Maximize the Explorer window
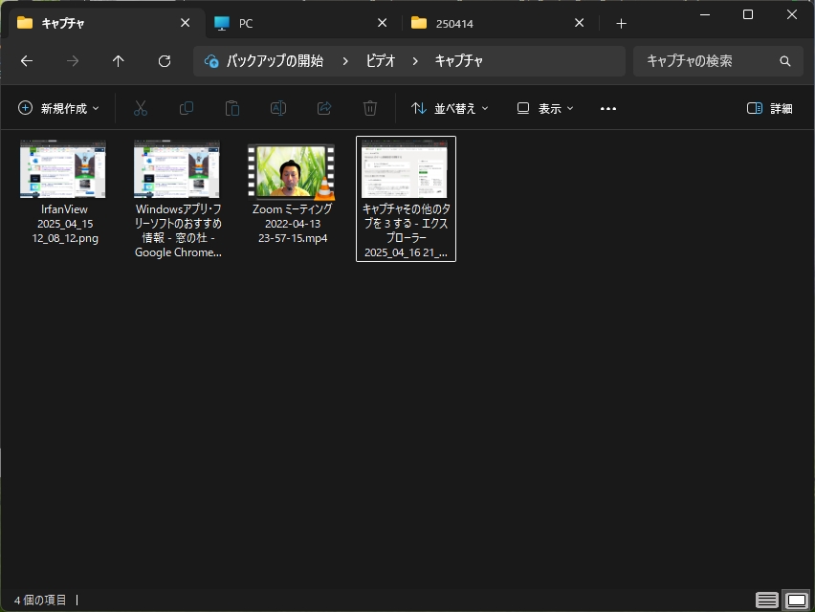This screenshot has height=612, width=815. 748,14
